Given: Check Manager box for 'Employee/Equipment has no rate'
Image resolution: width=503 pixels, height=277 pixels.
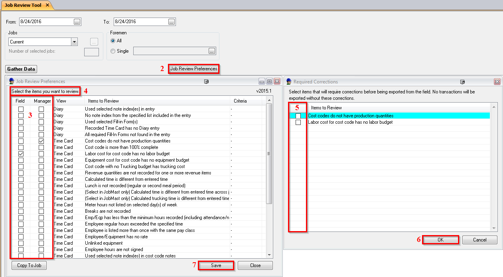Looking at the screenshot, I should [x=41, y=237].
